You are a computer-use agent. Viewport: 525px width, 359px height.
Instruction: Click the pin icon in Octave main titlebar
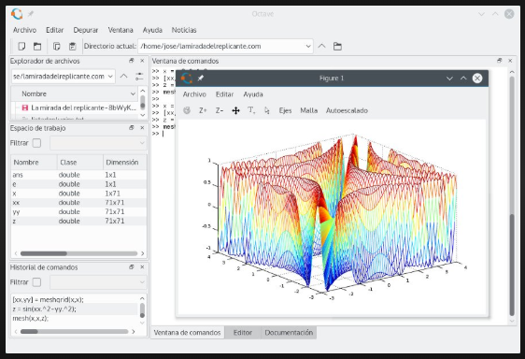tap(31, 14)
